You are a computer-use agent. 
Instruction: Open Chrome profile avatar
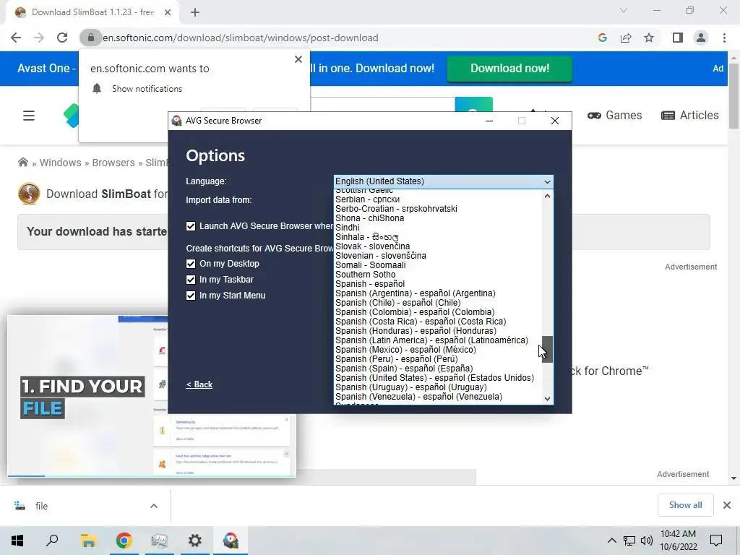(x=701, y=38)
